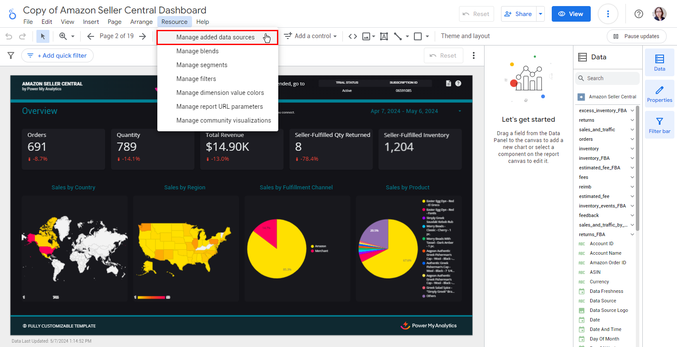Choose Manage dimension value colors
Image resolution: width=677 pixels, height=347 pixels.
[220, 93]
